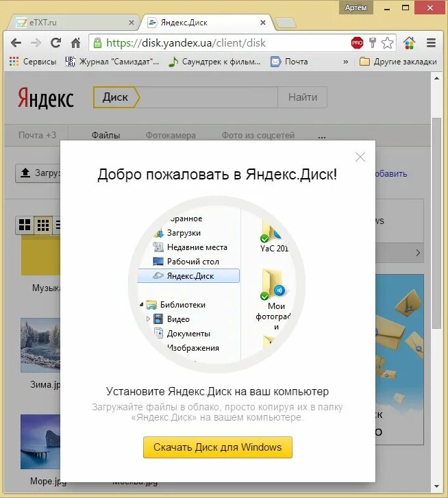Click the Загрузить upload button
Image resolution: width=448 pixels, height=498 pixels.
click(x=38, y=173)
